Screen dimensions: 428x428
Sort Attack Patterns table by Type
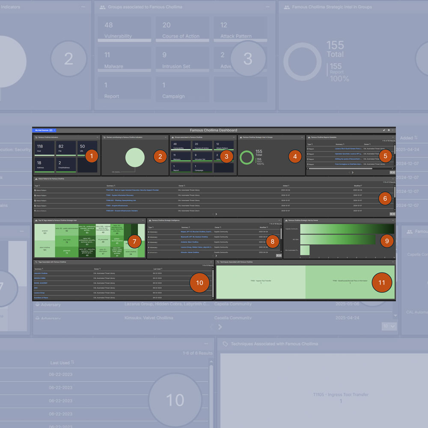coord(37,186)
